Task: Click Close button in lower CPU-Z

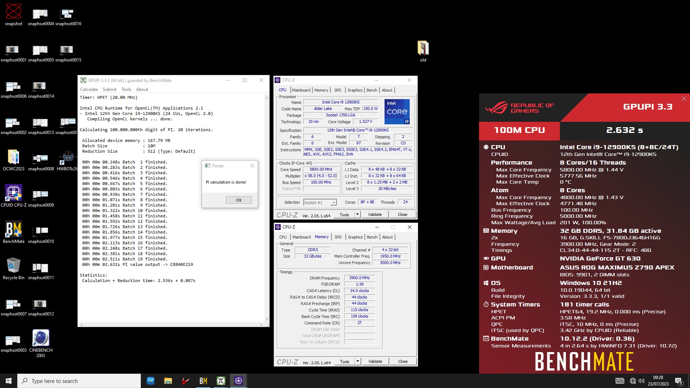Action: pos(403,361)
